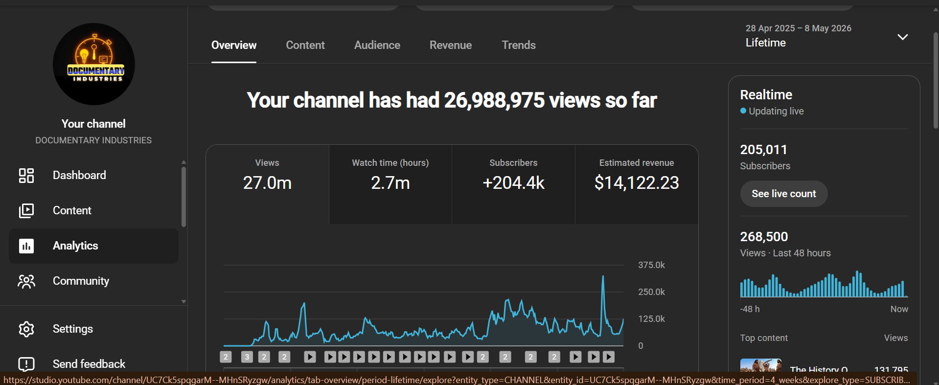Expand the Lifetime date range chevron

(903, 37)
